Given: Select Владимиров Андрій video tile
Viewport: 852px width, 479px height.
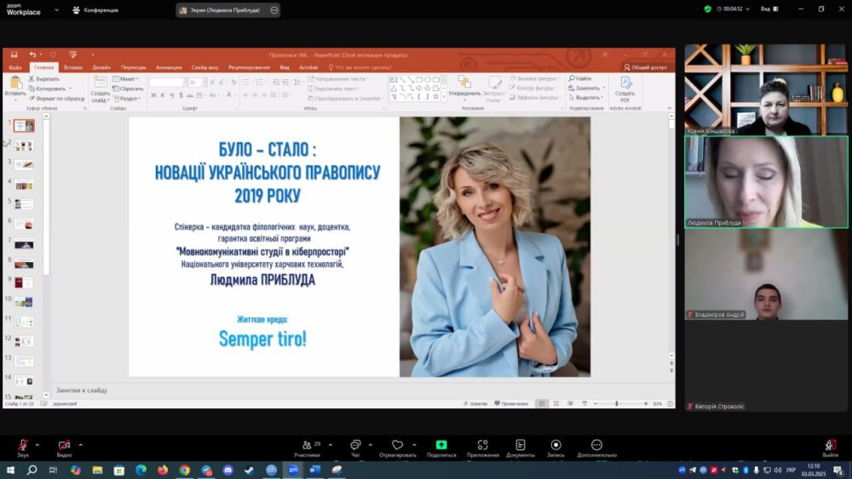Looking at the screenshot, I should point(766,274).
